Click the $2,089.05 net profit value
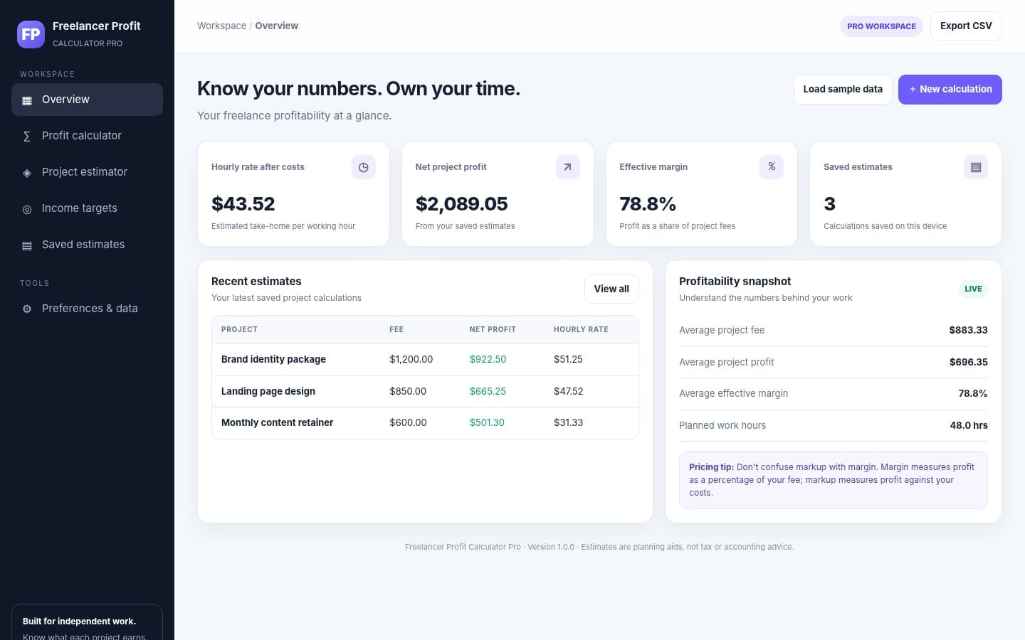Screen dimensions: 1025x640 click(x=462, y=204)
